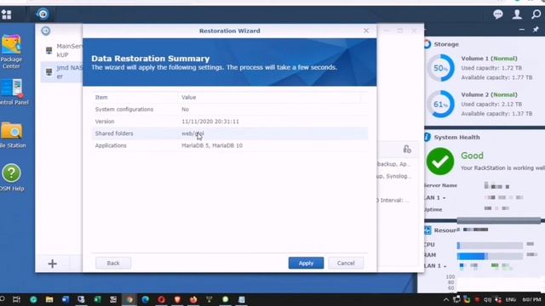Image resolution: width=545 pixels, height=306 pixels.
Task: Open the DSM user account options icon
Action: pos(517,14)
